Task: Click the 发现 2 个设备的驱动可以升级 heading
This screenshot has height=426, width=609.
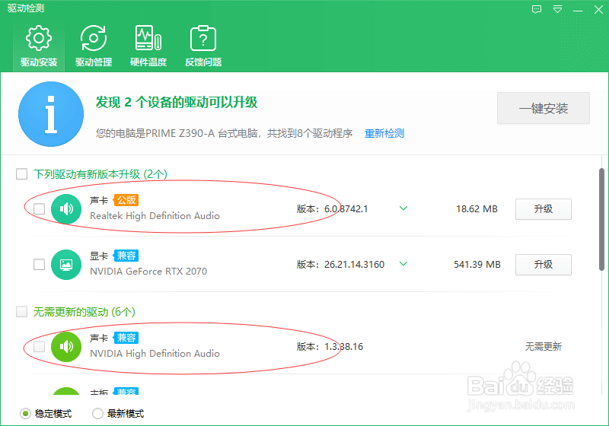Action: [x=177, y=103]
